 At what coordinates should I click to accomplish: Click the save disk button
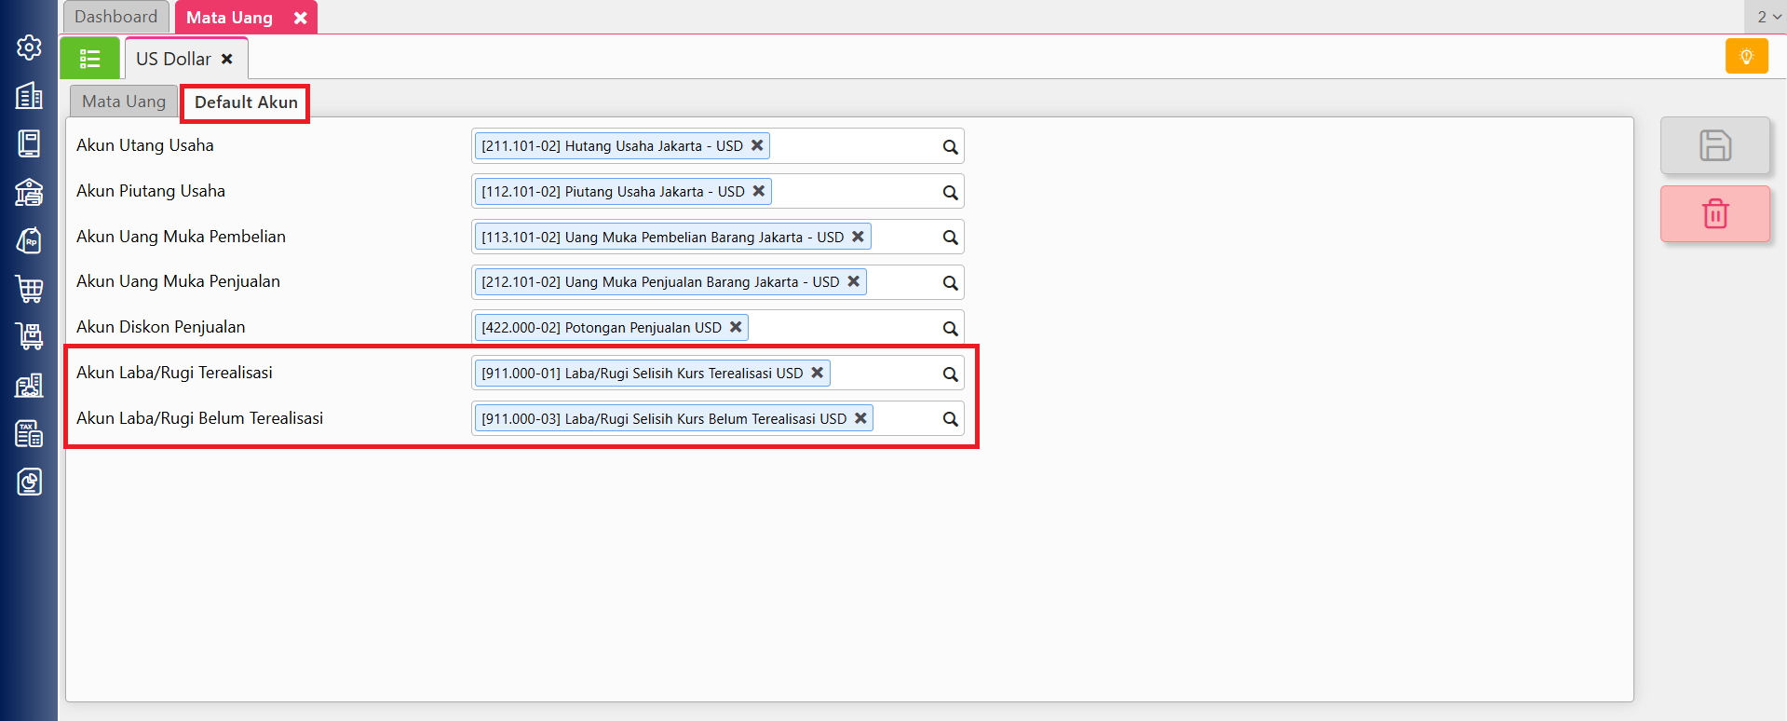[x=1714, y=145]
